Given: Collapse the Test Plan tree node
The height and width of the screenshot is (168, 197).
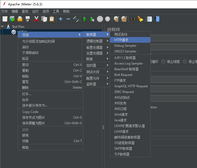Looking at the screenshot, I should (3, 26).
